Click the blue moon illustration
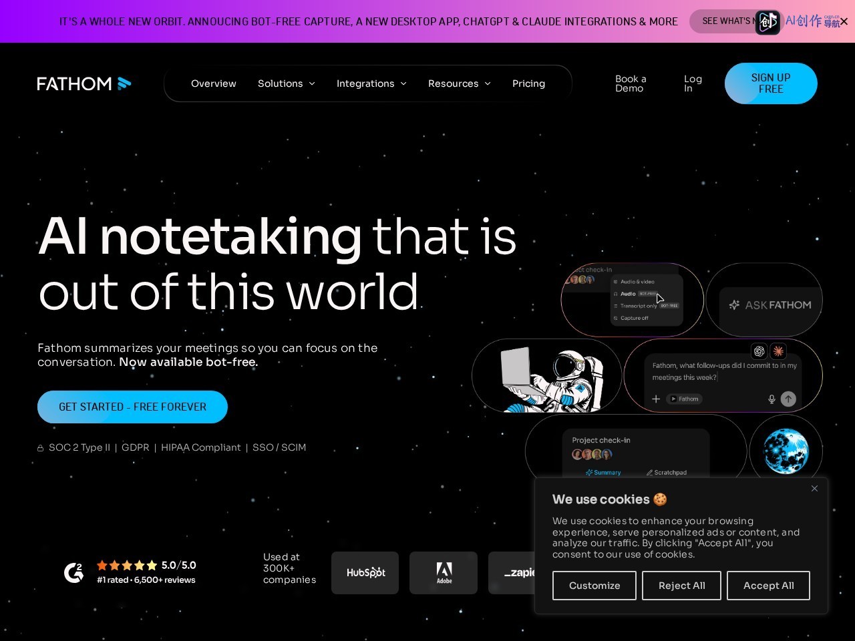The height and width of the screenshot is (641, 855). 786,451
